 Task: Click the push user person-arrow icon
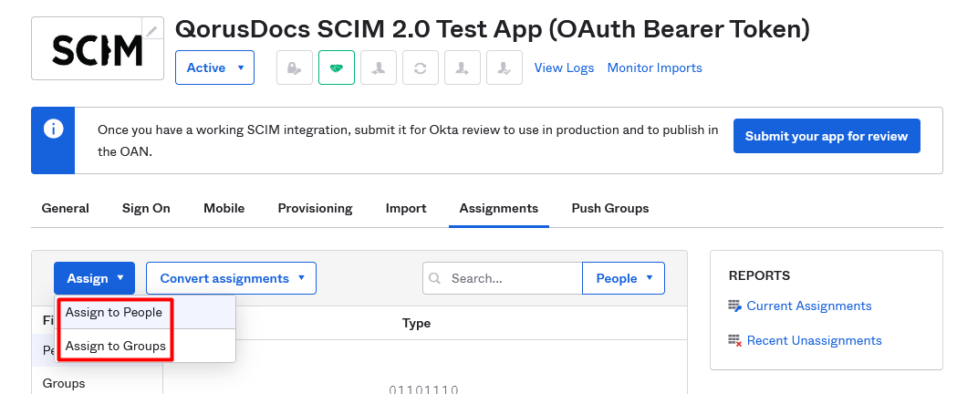click(x=462, y=67)
